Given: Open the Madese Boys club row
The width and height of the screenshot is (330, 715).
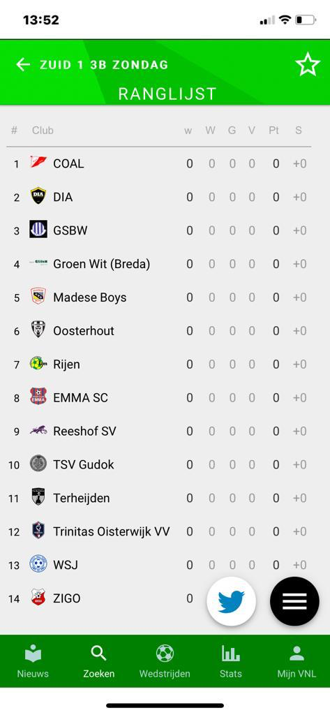Looking at the screenshot, I should (x=158, y=297).
